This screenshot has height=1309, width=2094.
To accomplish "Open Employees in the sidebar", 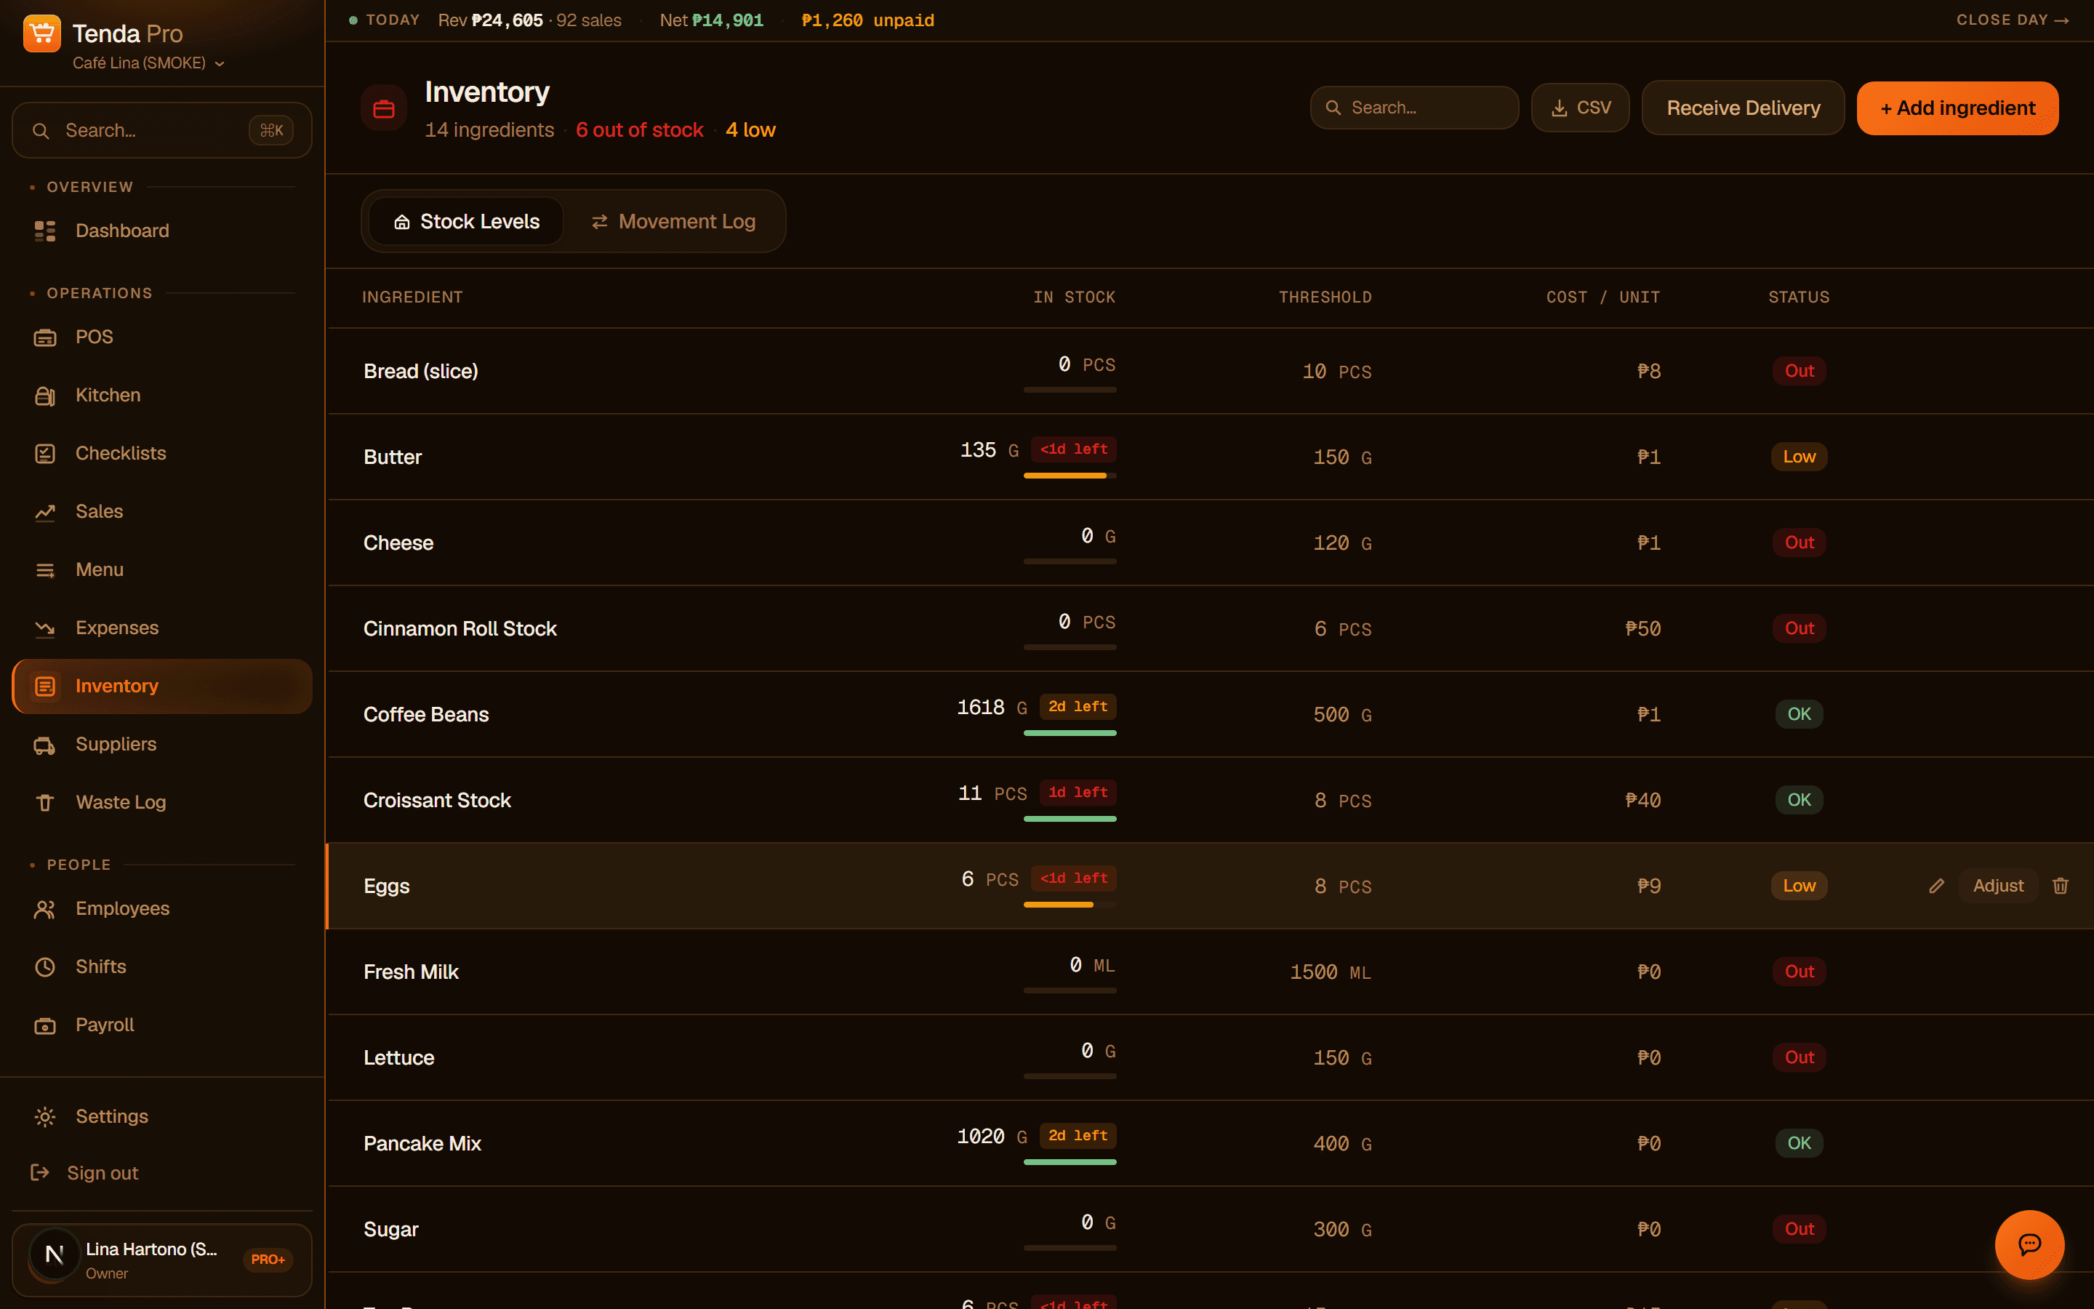I will coord(162,908).
